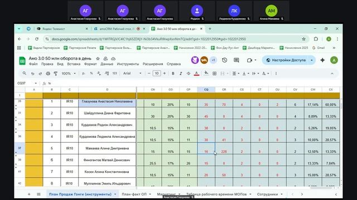This screenshot has width=357, height=200.
Task: Undo the last action in toolbar
Action: click(x=32, y=73)
